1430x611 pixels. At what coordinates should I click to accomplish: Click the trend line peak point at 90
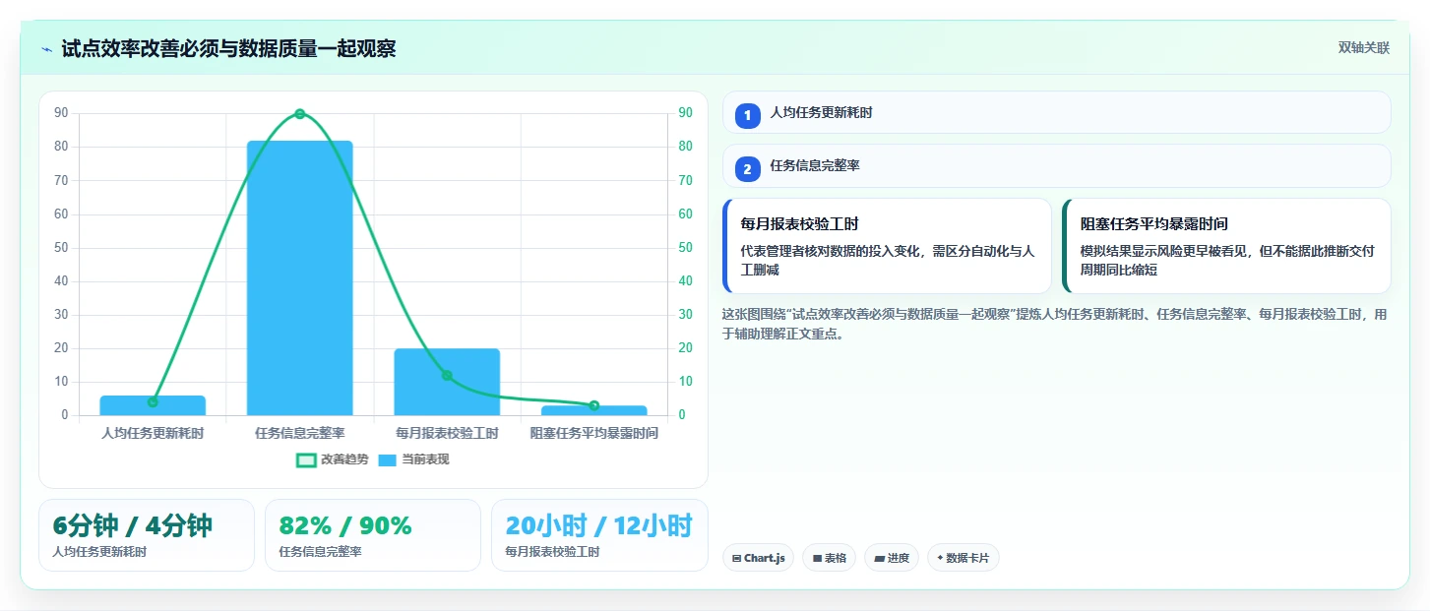pos(300,114)
